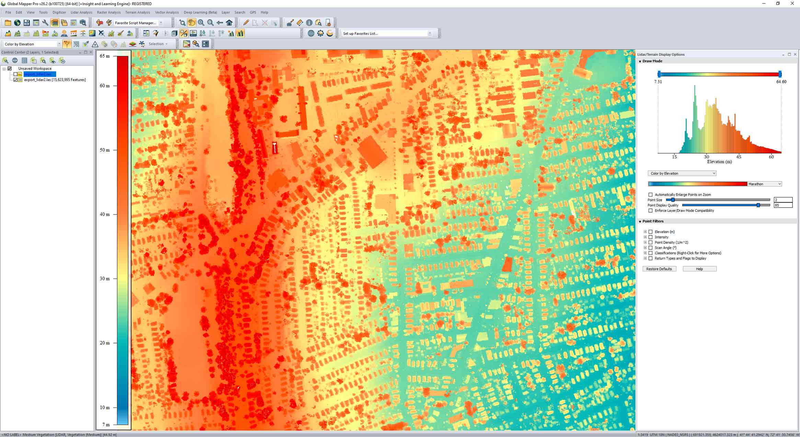The height and width of the screenshot is (437, 800).
Task: Click the Open Data Files folder icon
Action: point(8,23)
